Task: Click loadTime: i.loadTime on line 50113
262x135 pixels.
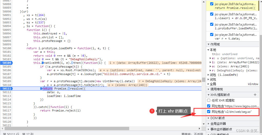Action: pyautogui.click(x=64, y=96)
